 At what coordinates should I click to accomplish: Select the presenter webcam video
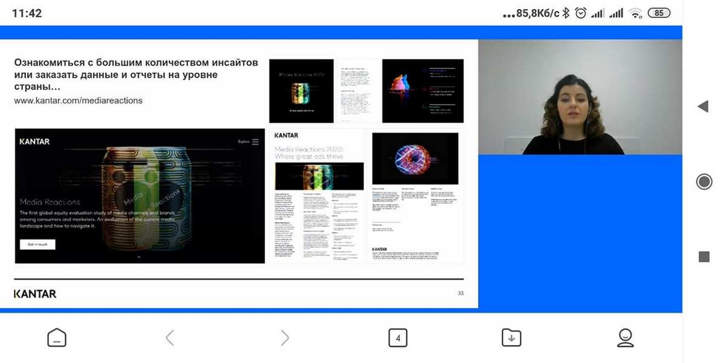click(580, 97)
